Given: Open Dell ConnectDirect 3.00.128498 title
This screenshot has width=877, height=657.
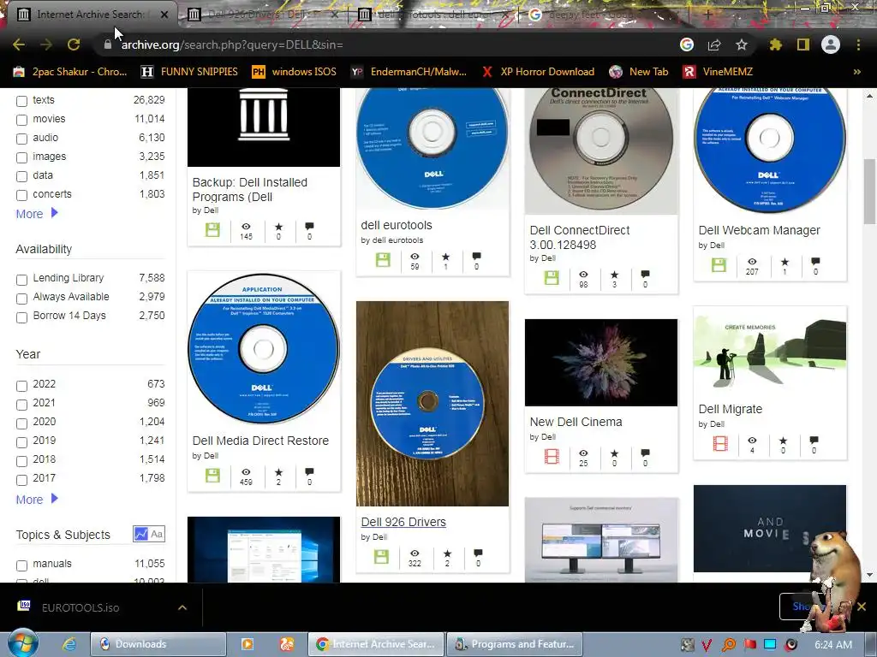Looking at the screenshot, I should point(580,238).
